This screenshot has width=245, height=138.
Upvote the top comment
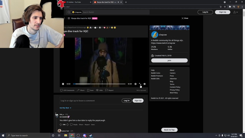[60, 125]
